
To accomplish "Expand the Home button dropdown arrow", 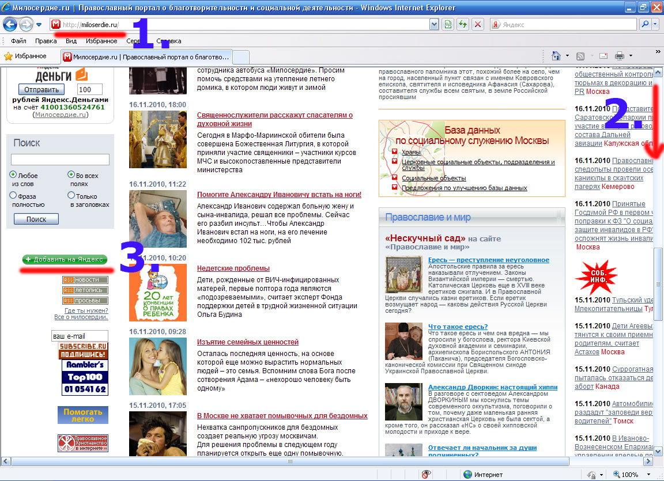I will pyautogui.click(x=567, y=56).
